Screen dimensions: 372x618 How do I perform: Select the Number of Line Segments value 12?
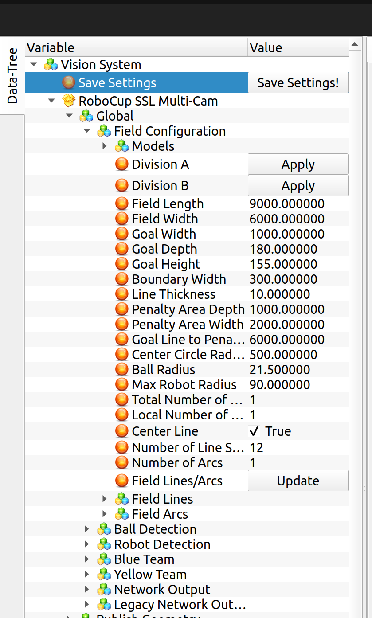click(256, 448)
